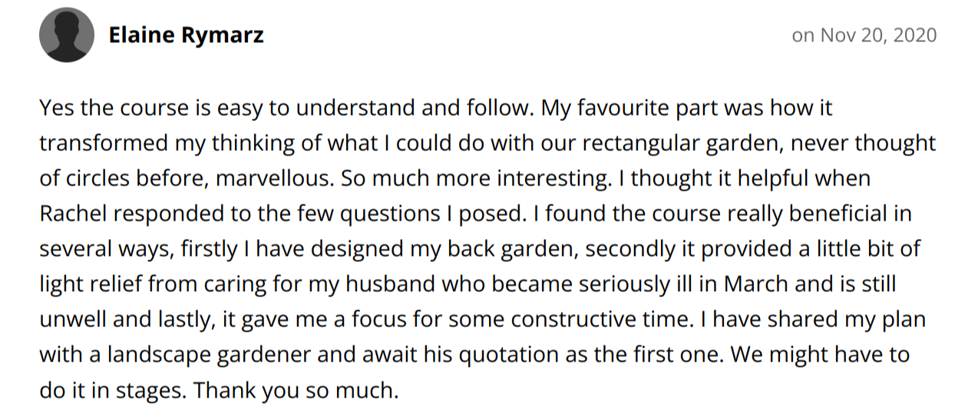Click the sentence "Thank you so much."
The height and width of the screenshot is (419, 978).
tap(296, 391)
